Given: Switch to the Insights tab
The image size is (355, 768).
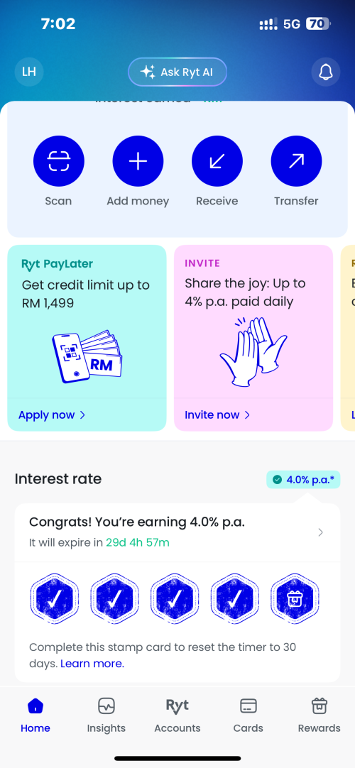Looking at the screenshot, I should coord(106,715).
